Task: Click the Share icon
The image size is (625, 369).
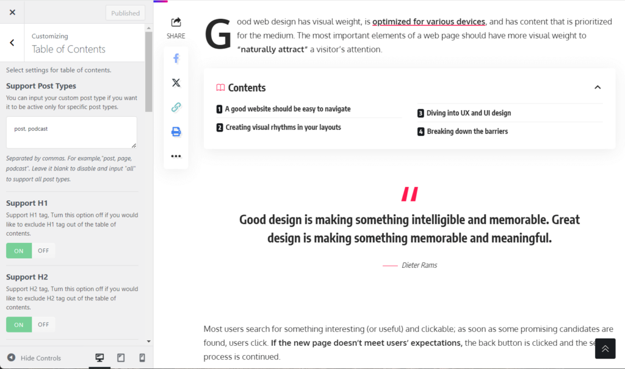Action: click(176, 23)
